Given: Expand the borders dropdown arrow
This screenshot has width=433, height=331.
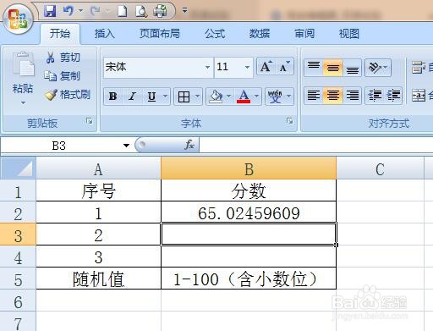Looking at the screenshot, I should coord(198,97).
